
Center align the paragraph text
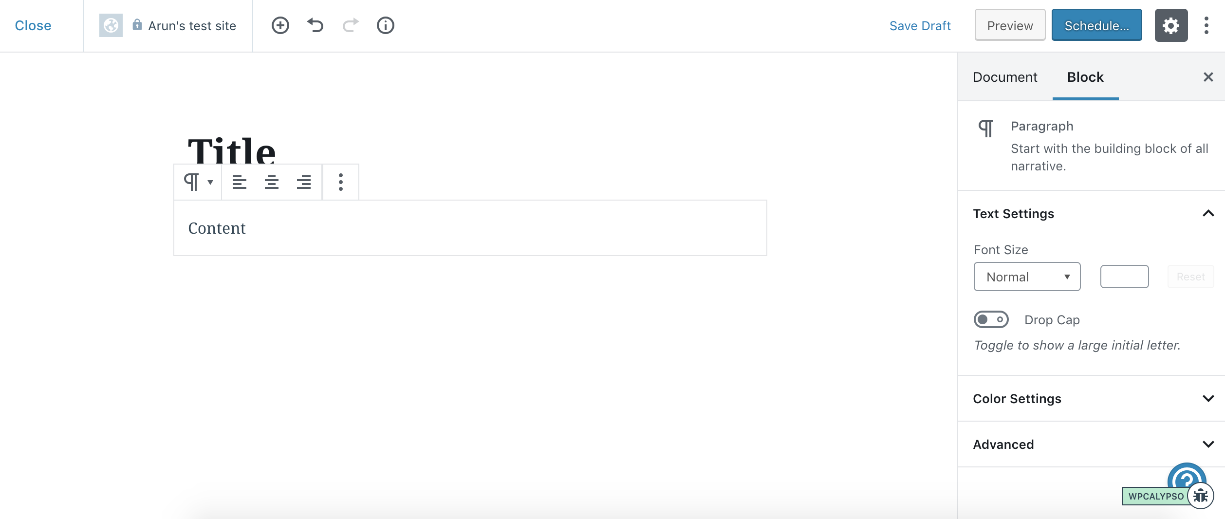tap(272, 182)
